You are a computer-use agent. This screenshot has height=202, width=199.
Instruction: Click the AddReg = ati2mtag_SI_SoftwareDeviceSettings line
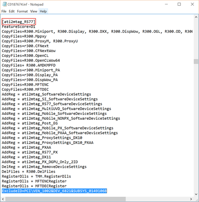click(x=50, y=99)
